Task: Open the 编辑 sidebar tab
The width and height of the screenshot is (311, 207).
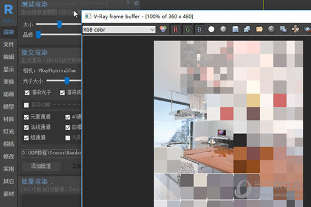Action: (8, 57)
